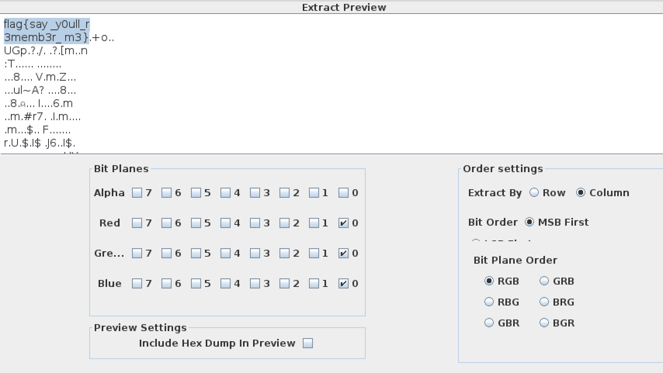Select Blue bit plane 7
This screenshot has height=373, width=663.
pos(137,283)
